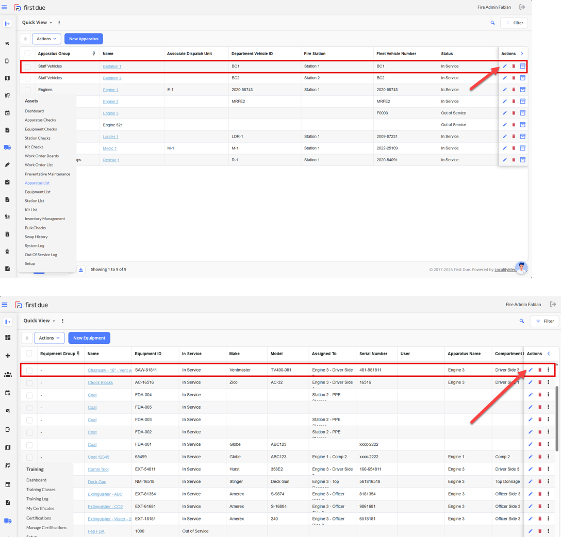Viewport: 561px width, 537px height.
Task: Archive the Ladder 1 apparatus
Action: [522, 137]
